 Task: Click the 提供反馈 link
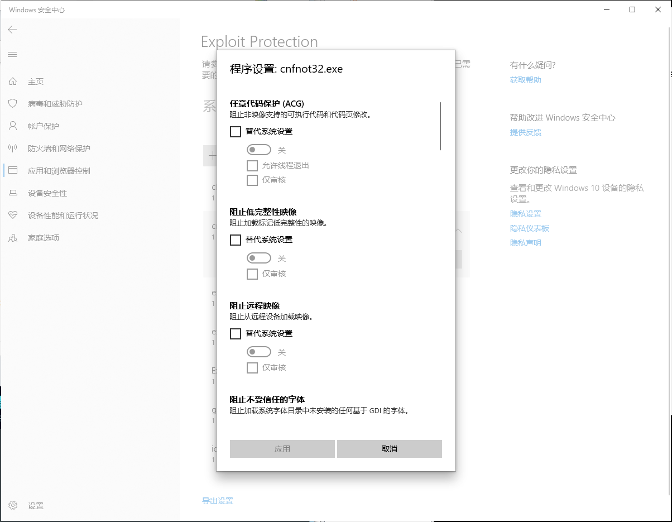coord(526,132)
